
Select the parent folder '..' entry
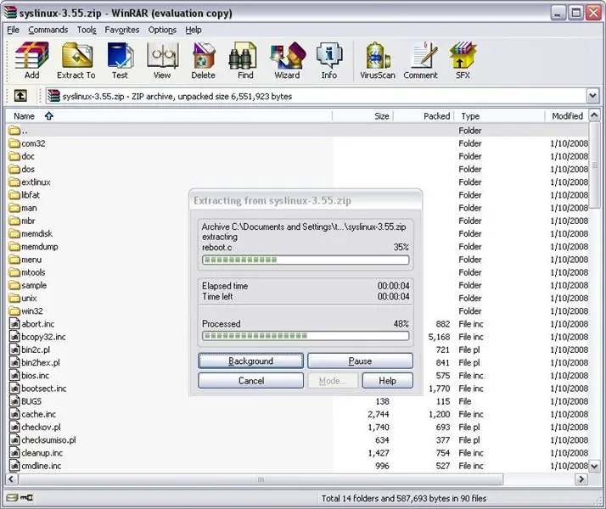point(18,131)
